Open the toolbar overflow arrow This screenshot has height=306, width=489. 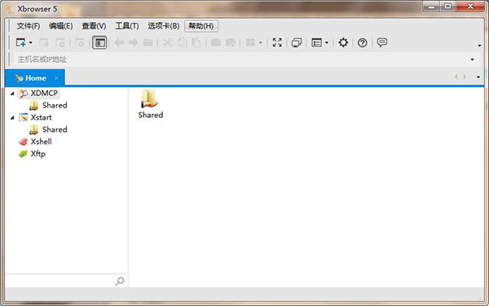coord(479,46)
